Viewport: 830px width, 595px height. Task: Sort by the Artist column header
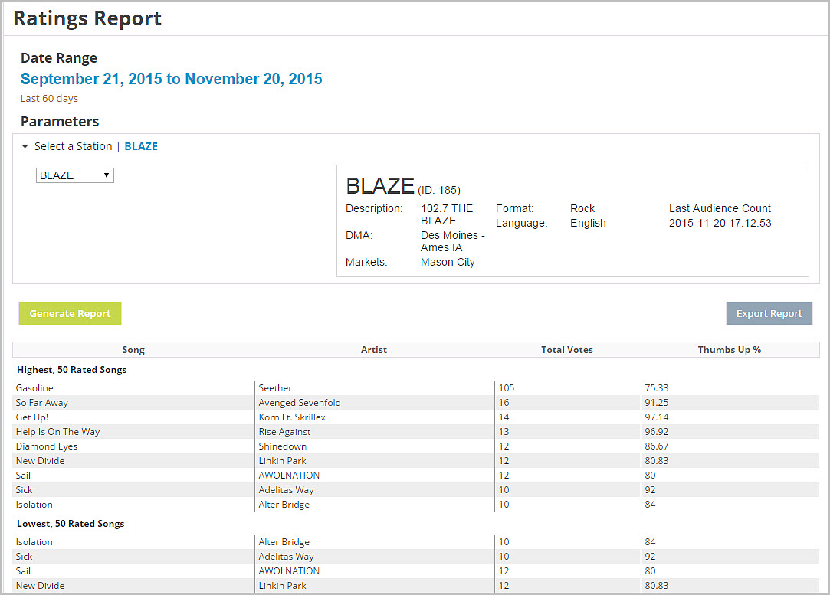[374, 350]
